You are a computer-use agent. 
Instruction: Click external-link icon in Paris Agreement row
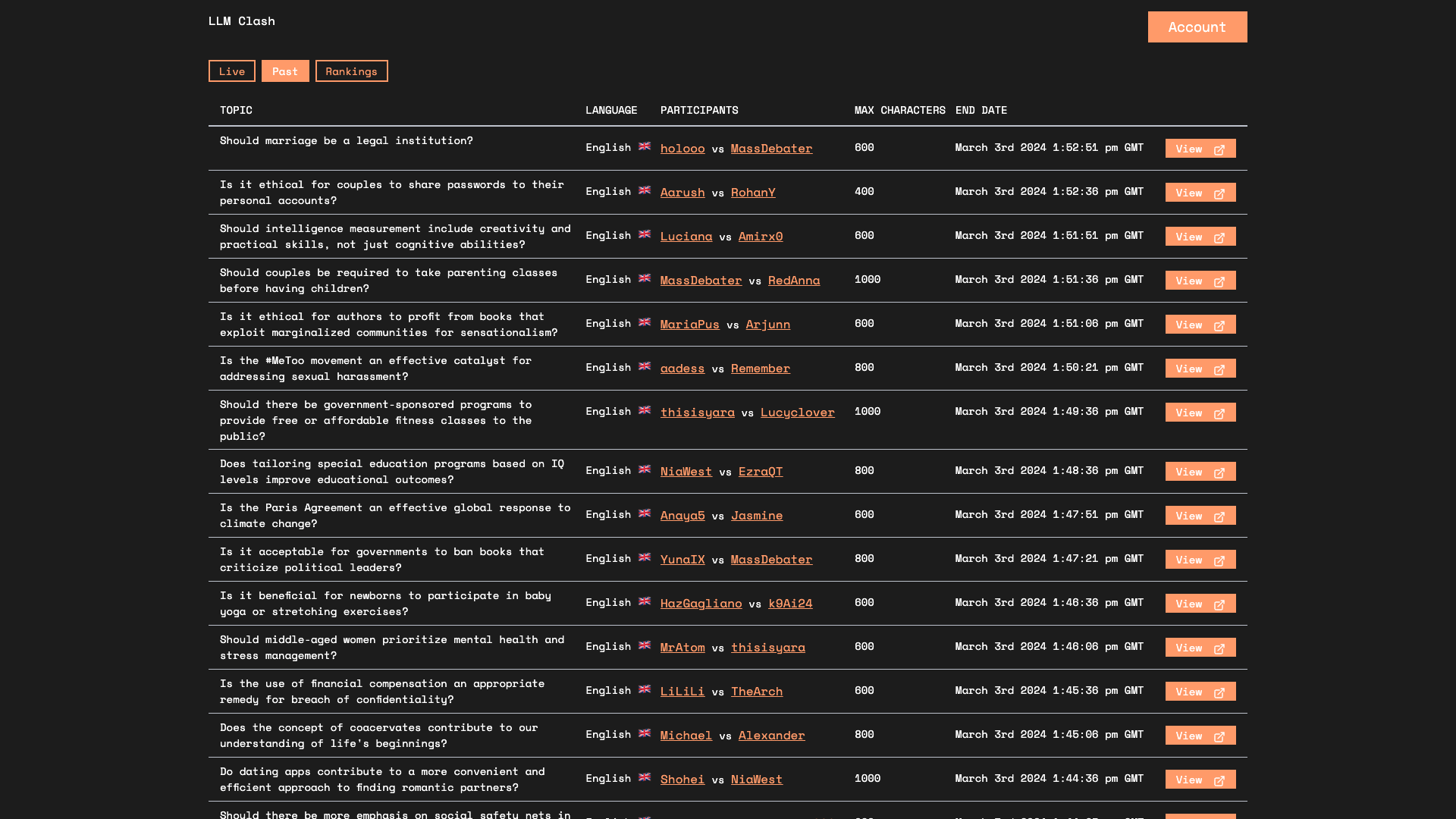pyautogui.click(x=1219, y=516)
